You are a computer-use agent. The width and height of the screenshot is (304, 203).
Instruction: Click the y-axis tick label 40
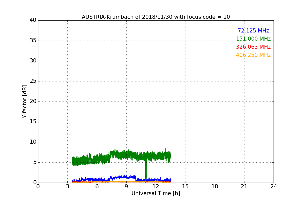(x=33, y=20)
